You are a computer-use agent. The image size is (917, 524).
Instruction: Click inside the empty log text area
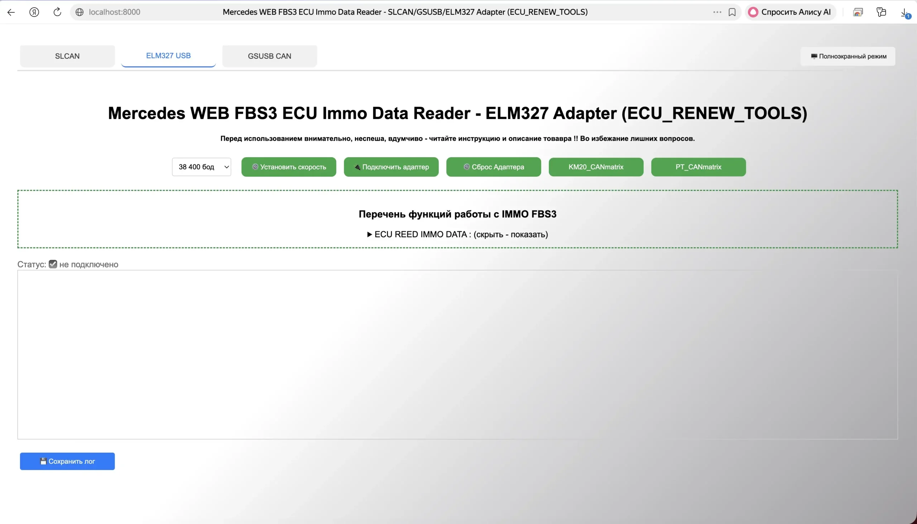pos(457,355)
